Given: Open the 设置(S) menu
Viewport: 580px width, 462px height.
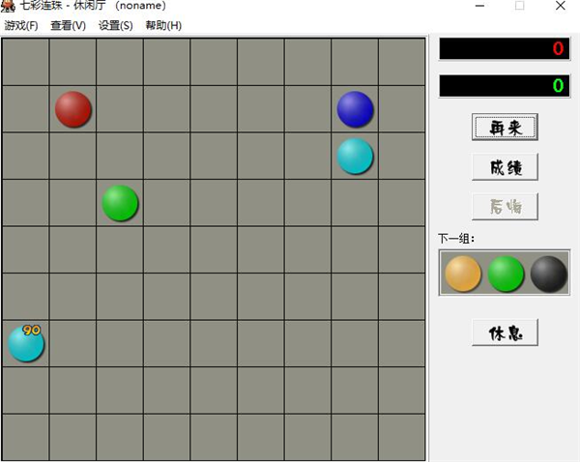Looking at the screenshot, I should point(115,25).
